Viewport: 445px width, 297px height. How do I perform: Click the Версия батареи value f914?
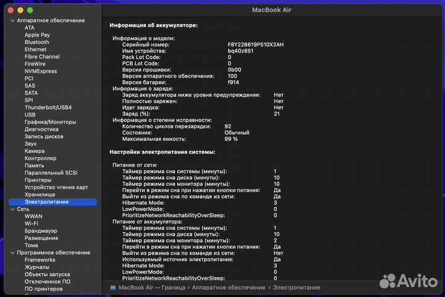coord(233,83)
